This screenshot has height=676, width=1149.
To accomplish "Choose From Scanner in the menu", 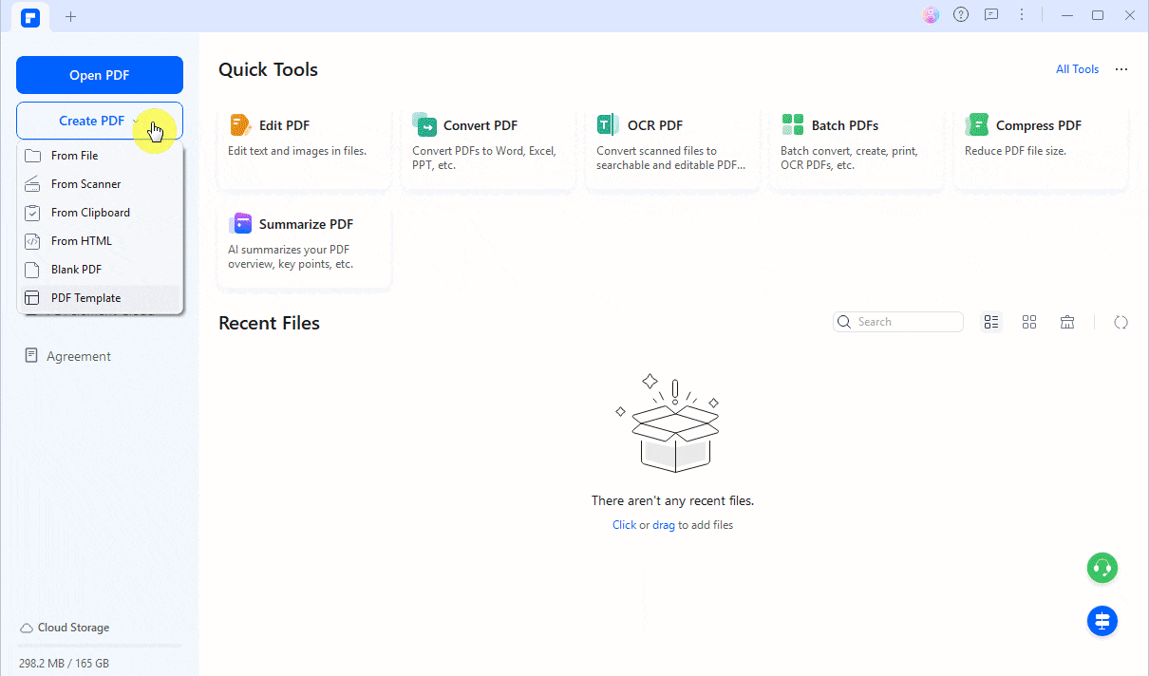I will (85, 184).
